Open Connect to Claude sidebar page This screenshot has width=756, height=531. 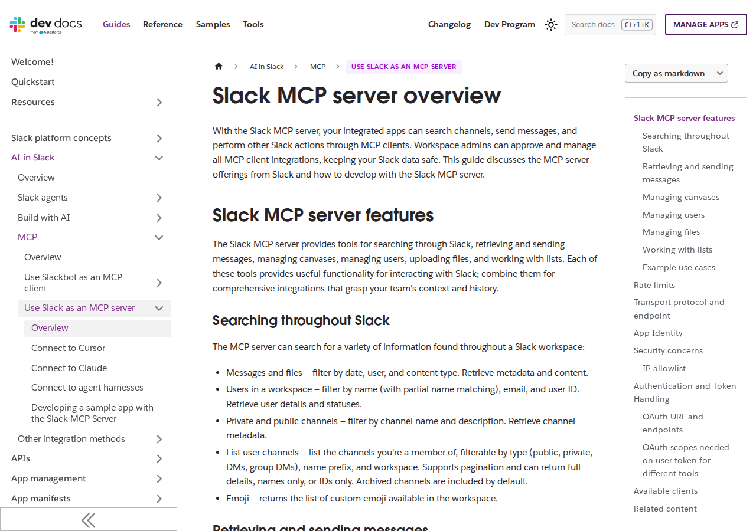(69, 368)
